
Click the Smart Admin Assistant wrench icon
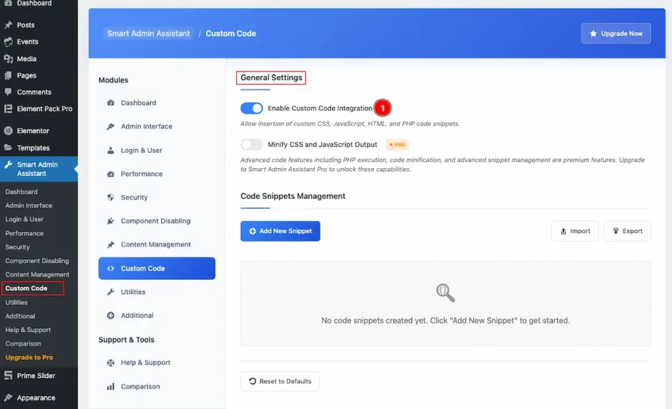point(8,165)
